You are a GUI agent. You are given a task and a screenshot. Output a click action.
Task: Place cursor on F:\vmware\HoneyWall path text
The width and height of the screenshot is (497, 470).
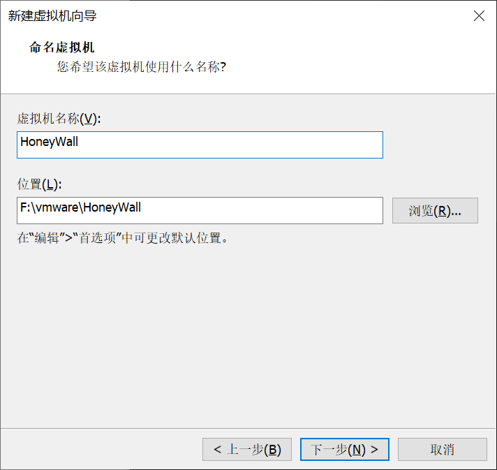click(x=80, y=207)
